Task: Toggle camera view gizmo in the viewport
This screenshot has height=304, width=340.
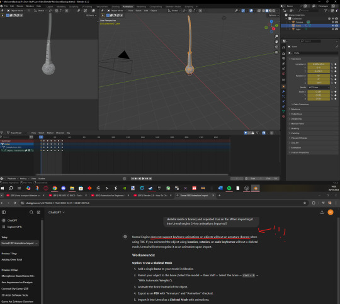Action: click(x=276, y=47)
